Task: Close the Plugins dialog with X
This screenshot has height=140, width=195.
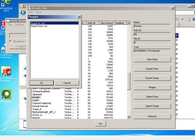Action: coord(79,17)
